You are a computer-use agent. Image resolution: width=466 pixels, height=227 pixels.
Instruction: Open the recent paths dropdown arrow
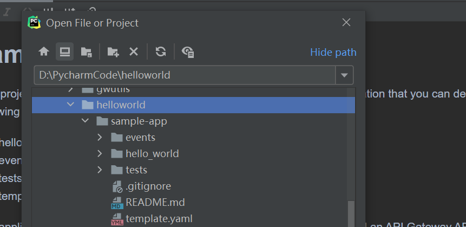point(344,75)
